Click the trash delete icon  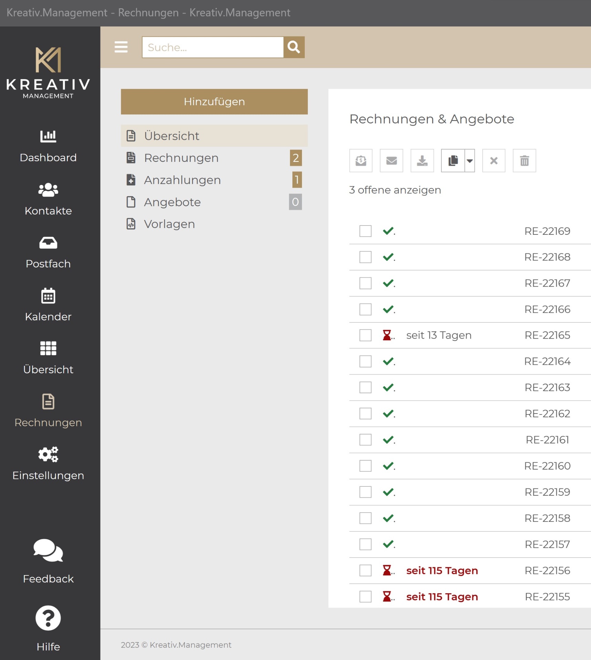(x=524, y=161)
